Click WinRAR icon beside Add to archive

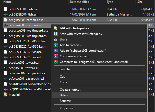(56, 45)
